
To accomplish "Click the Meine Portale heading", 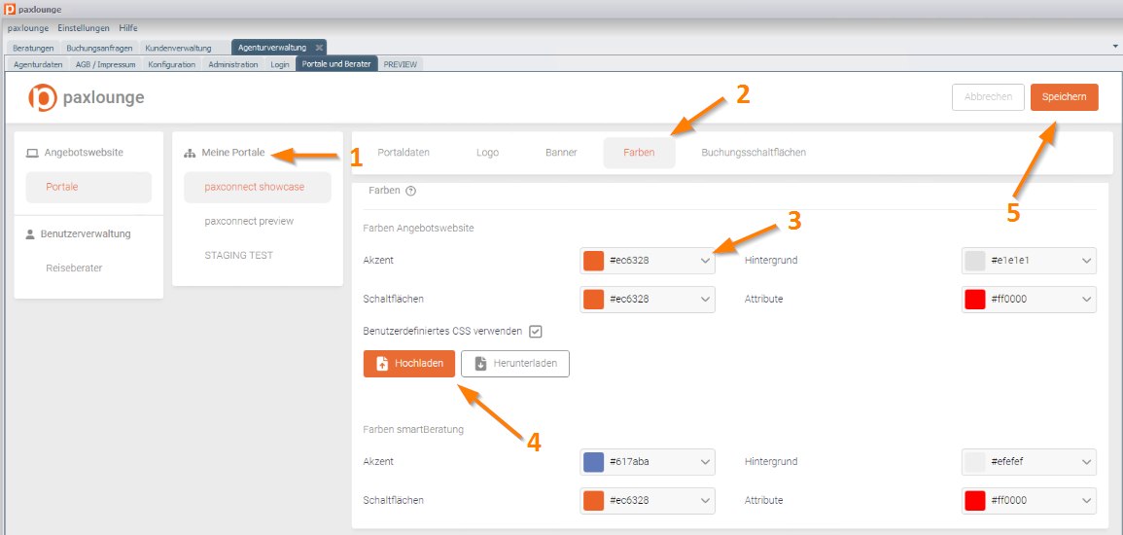I will [x=233, y=153].
